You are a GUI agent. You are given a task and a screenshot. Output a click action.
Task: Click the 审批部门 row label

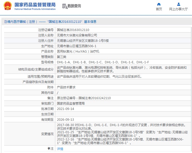47,104
